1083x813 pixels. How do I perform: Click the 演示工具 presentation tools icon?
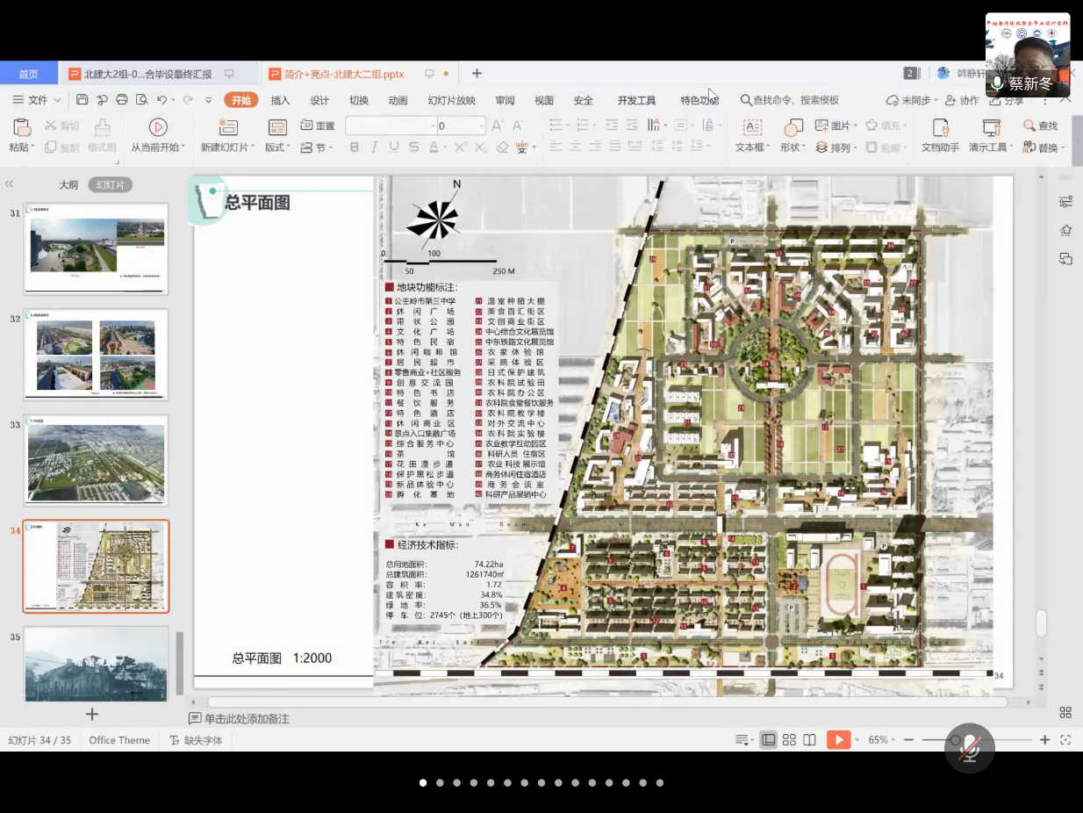click(x=992, y=127)
